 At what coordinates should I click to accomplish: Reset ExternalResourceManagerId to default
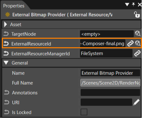point(6,53)
